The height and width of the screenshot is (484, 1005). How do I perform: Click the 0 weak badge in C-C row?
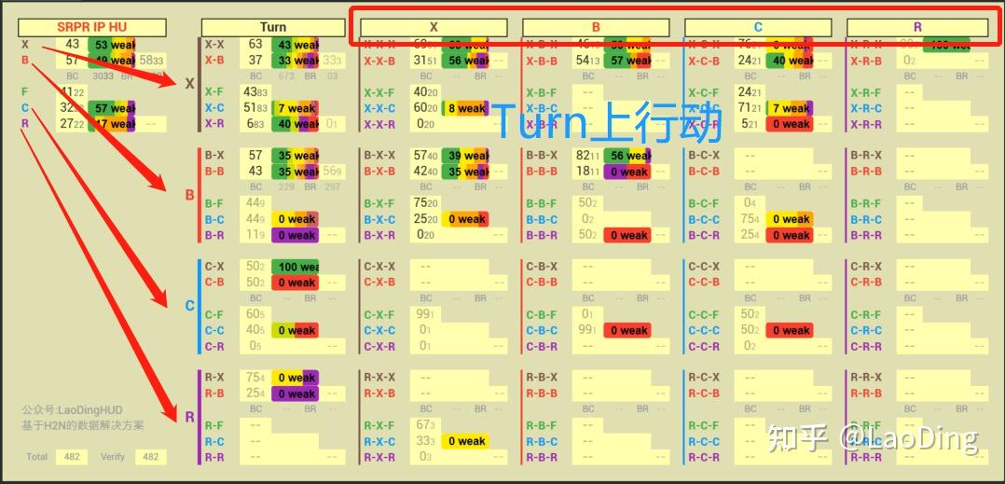tap(296, 331)
